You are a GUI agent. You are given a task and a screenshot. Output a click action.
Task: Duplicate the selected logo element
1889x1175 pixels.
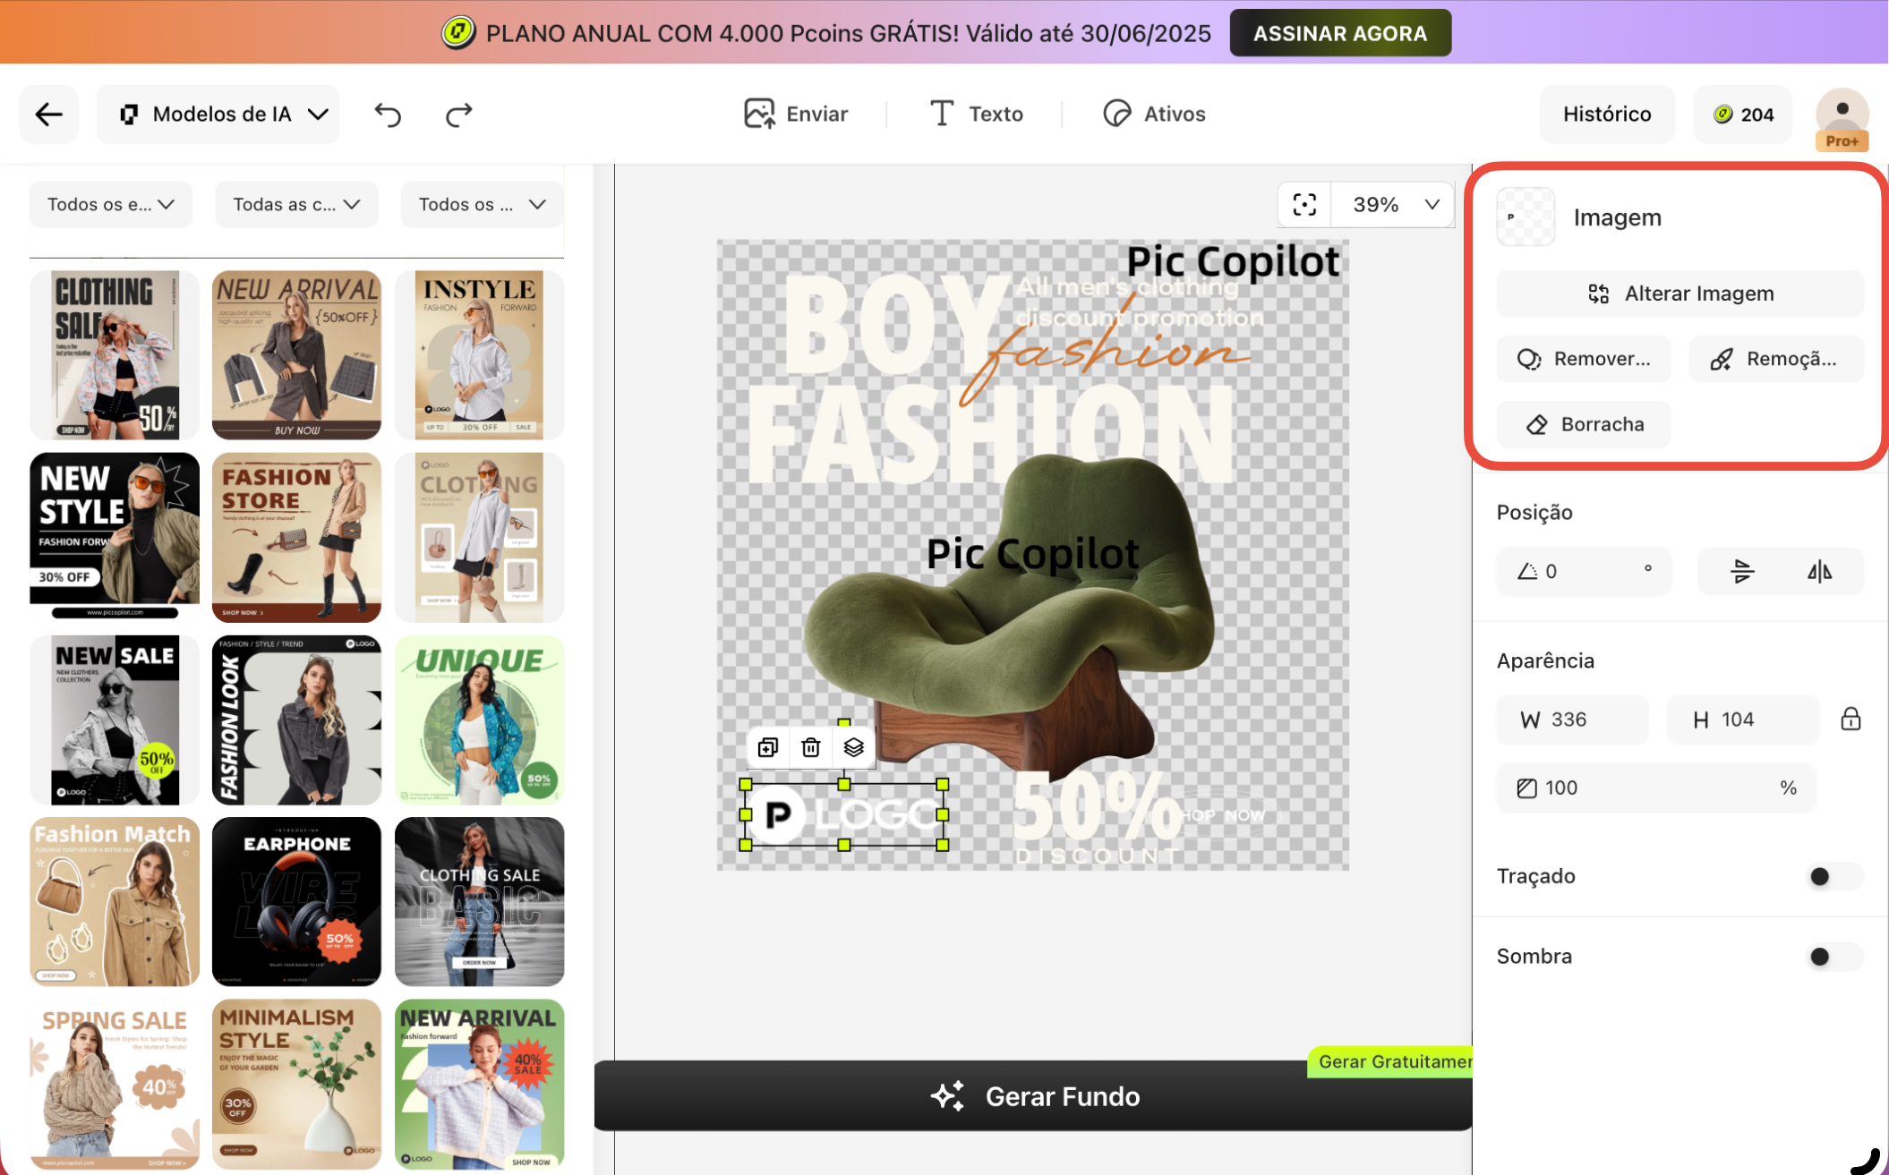coord(768,747)
